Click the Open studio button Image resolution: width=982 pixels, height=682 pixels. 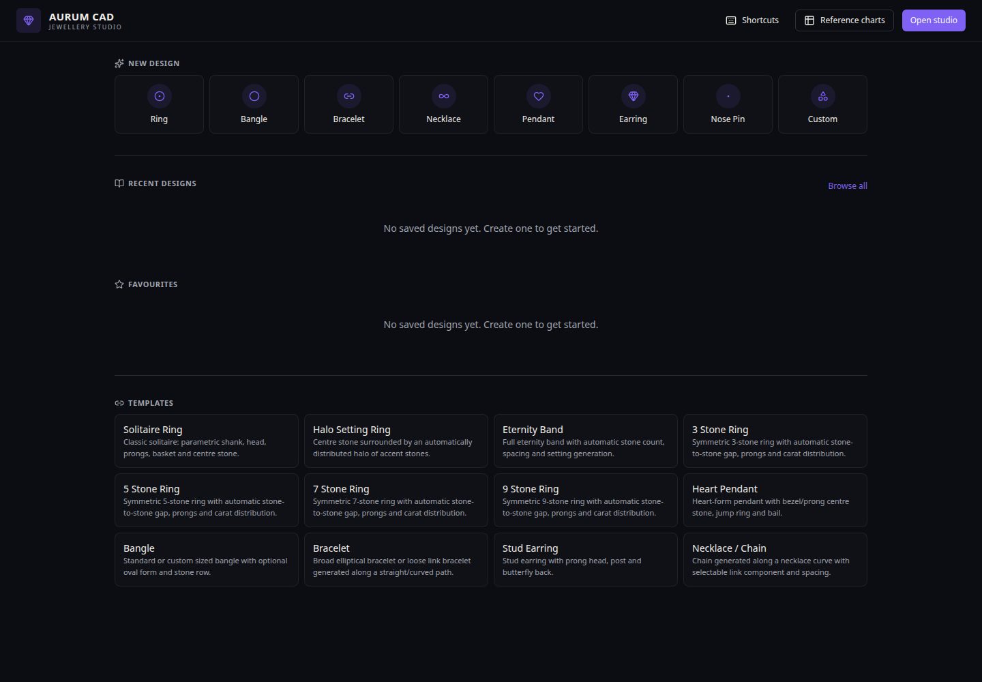(x=934, y=20)
